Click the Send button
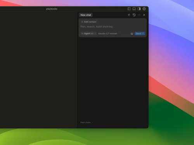Screen dimensions: 194x145 [140, 34]
